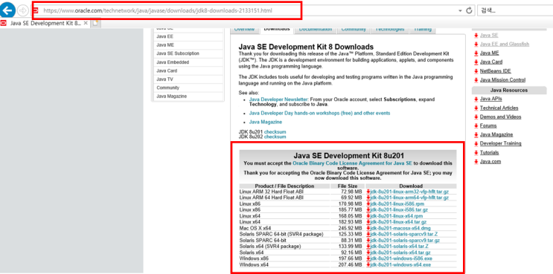Open the JDK 8u201 checksum link
This screenshot has height=274, width=553.
pos(275,132)
